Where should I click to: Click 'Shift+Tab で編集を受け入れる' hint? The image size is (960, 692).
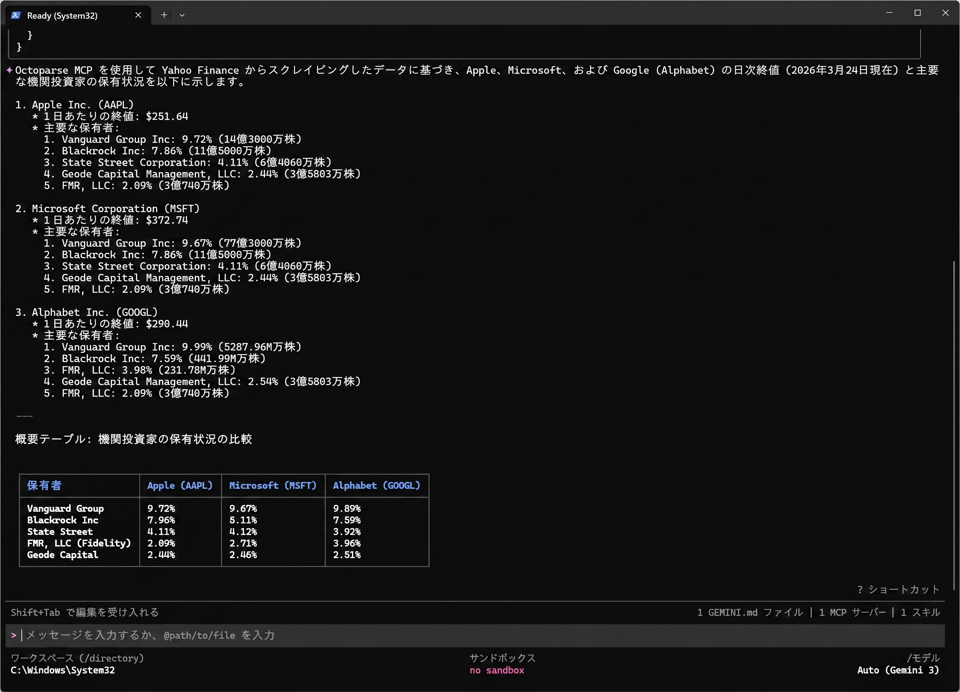click(x=84, y=612)
